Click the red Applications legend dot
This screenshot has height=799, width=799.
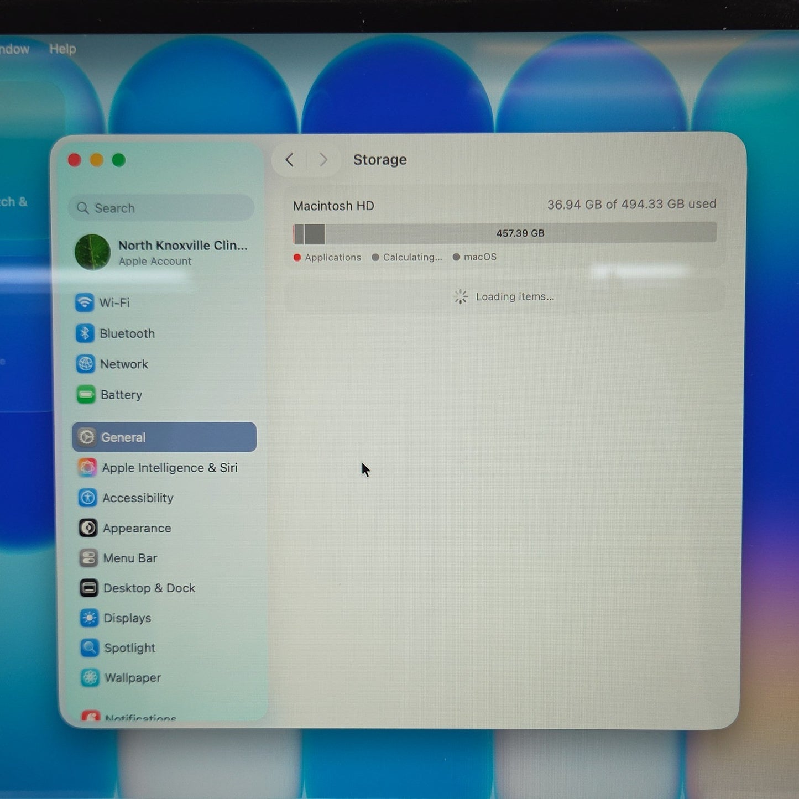click(297, 258)
